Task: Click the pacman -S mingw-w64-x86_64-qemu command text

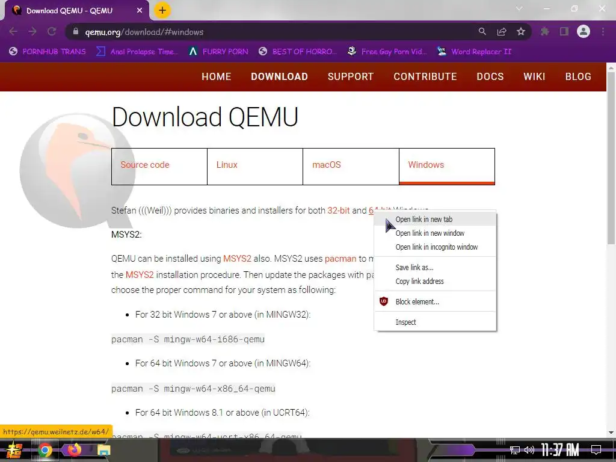Action: (193, 389)
